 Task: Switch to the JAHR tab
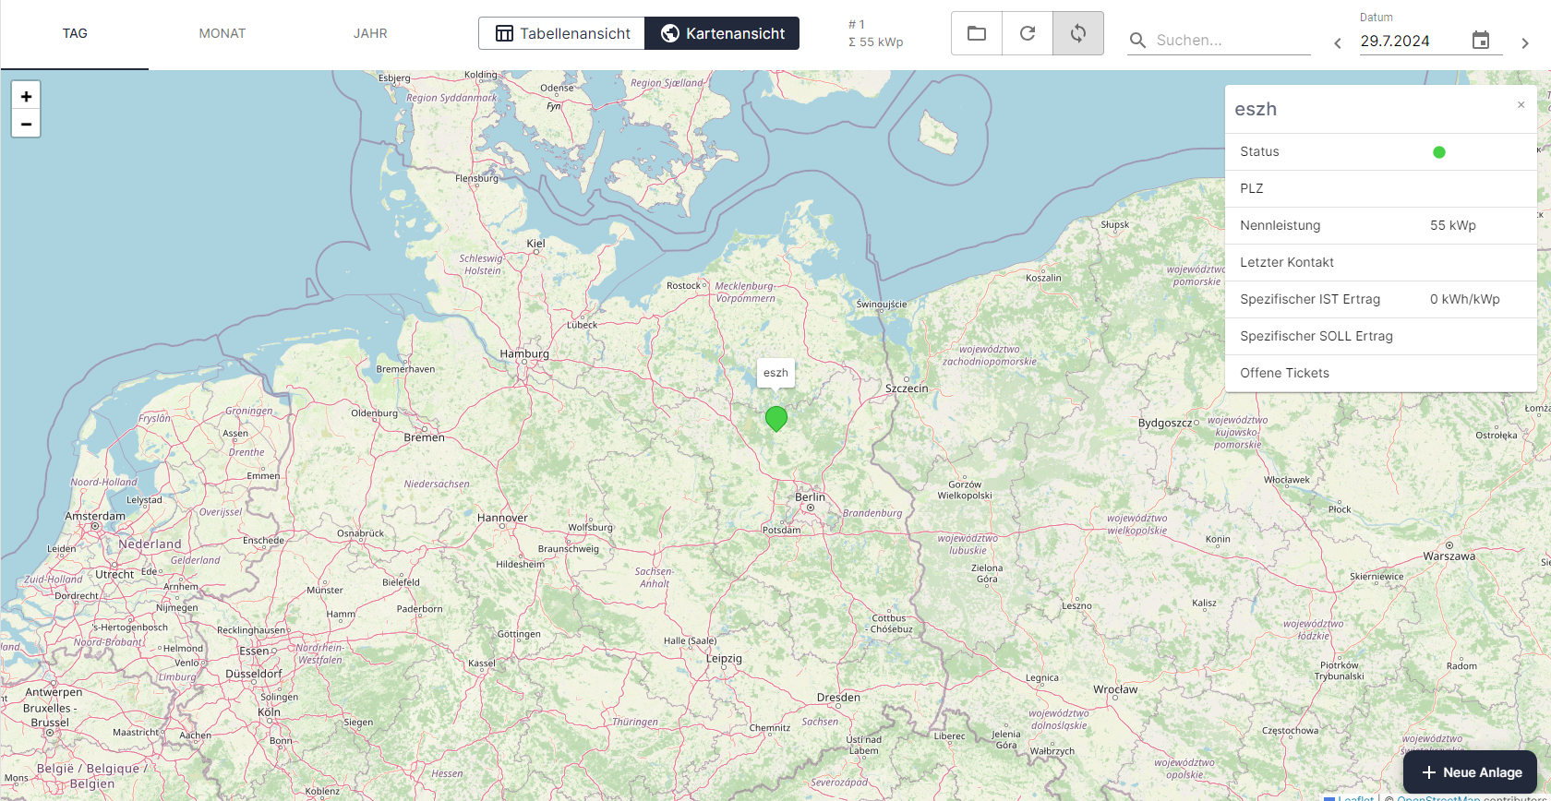370,33
